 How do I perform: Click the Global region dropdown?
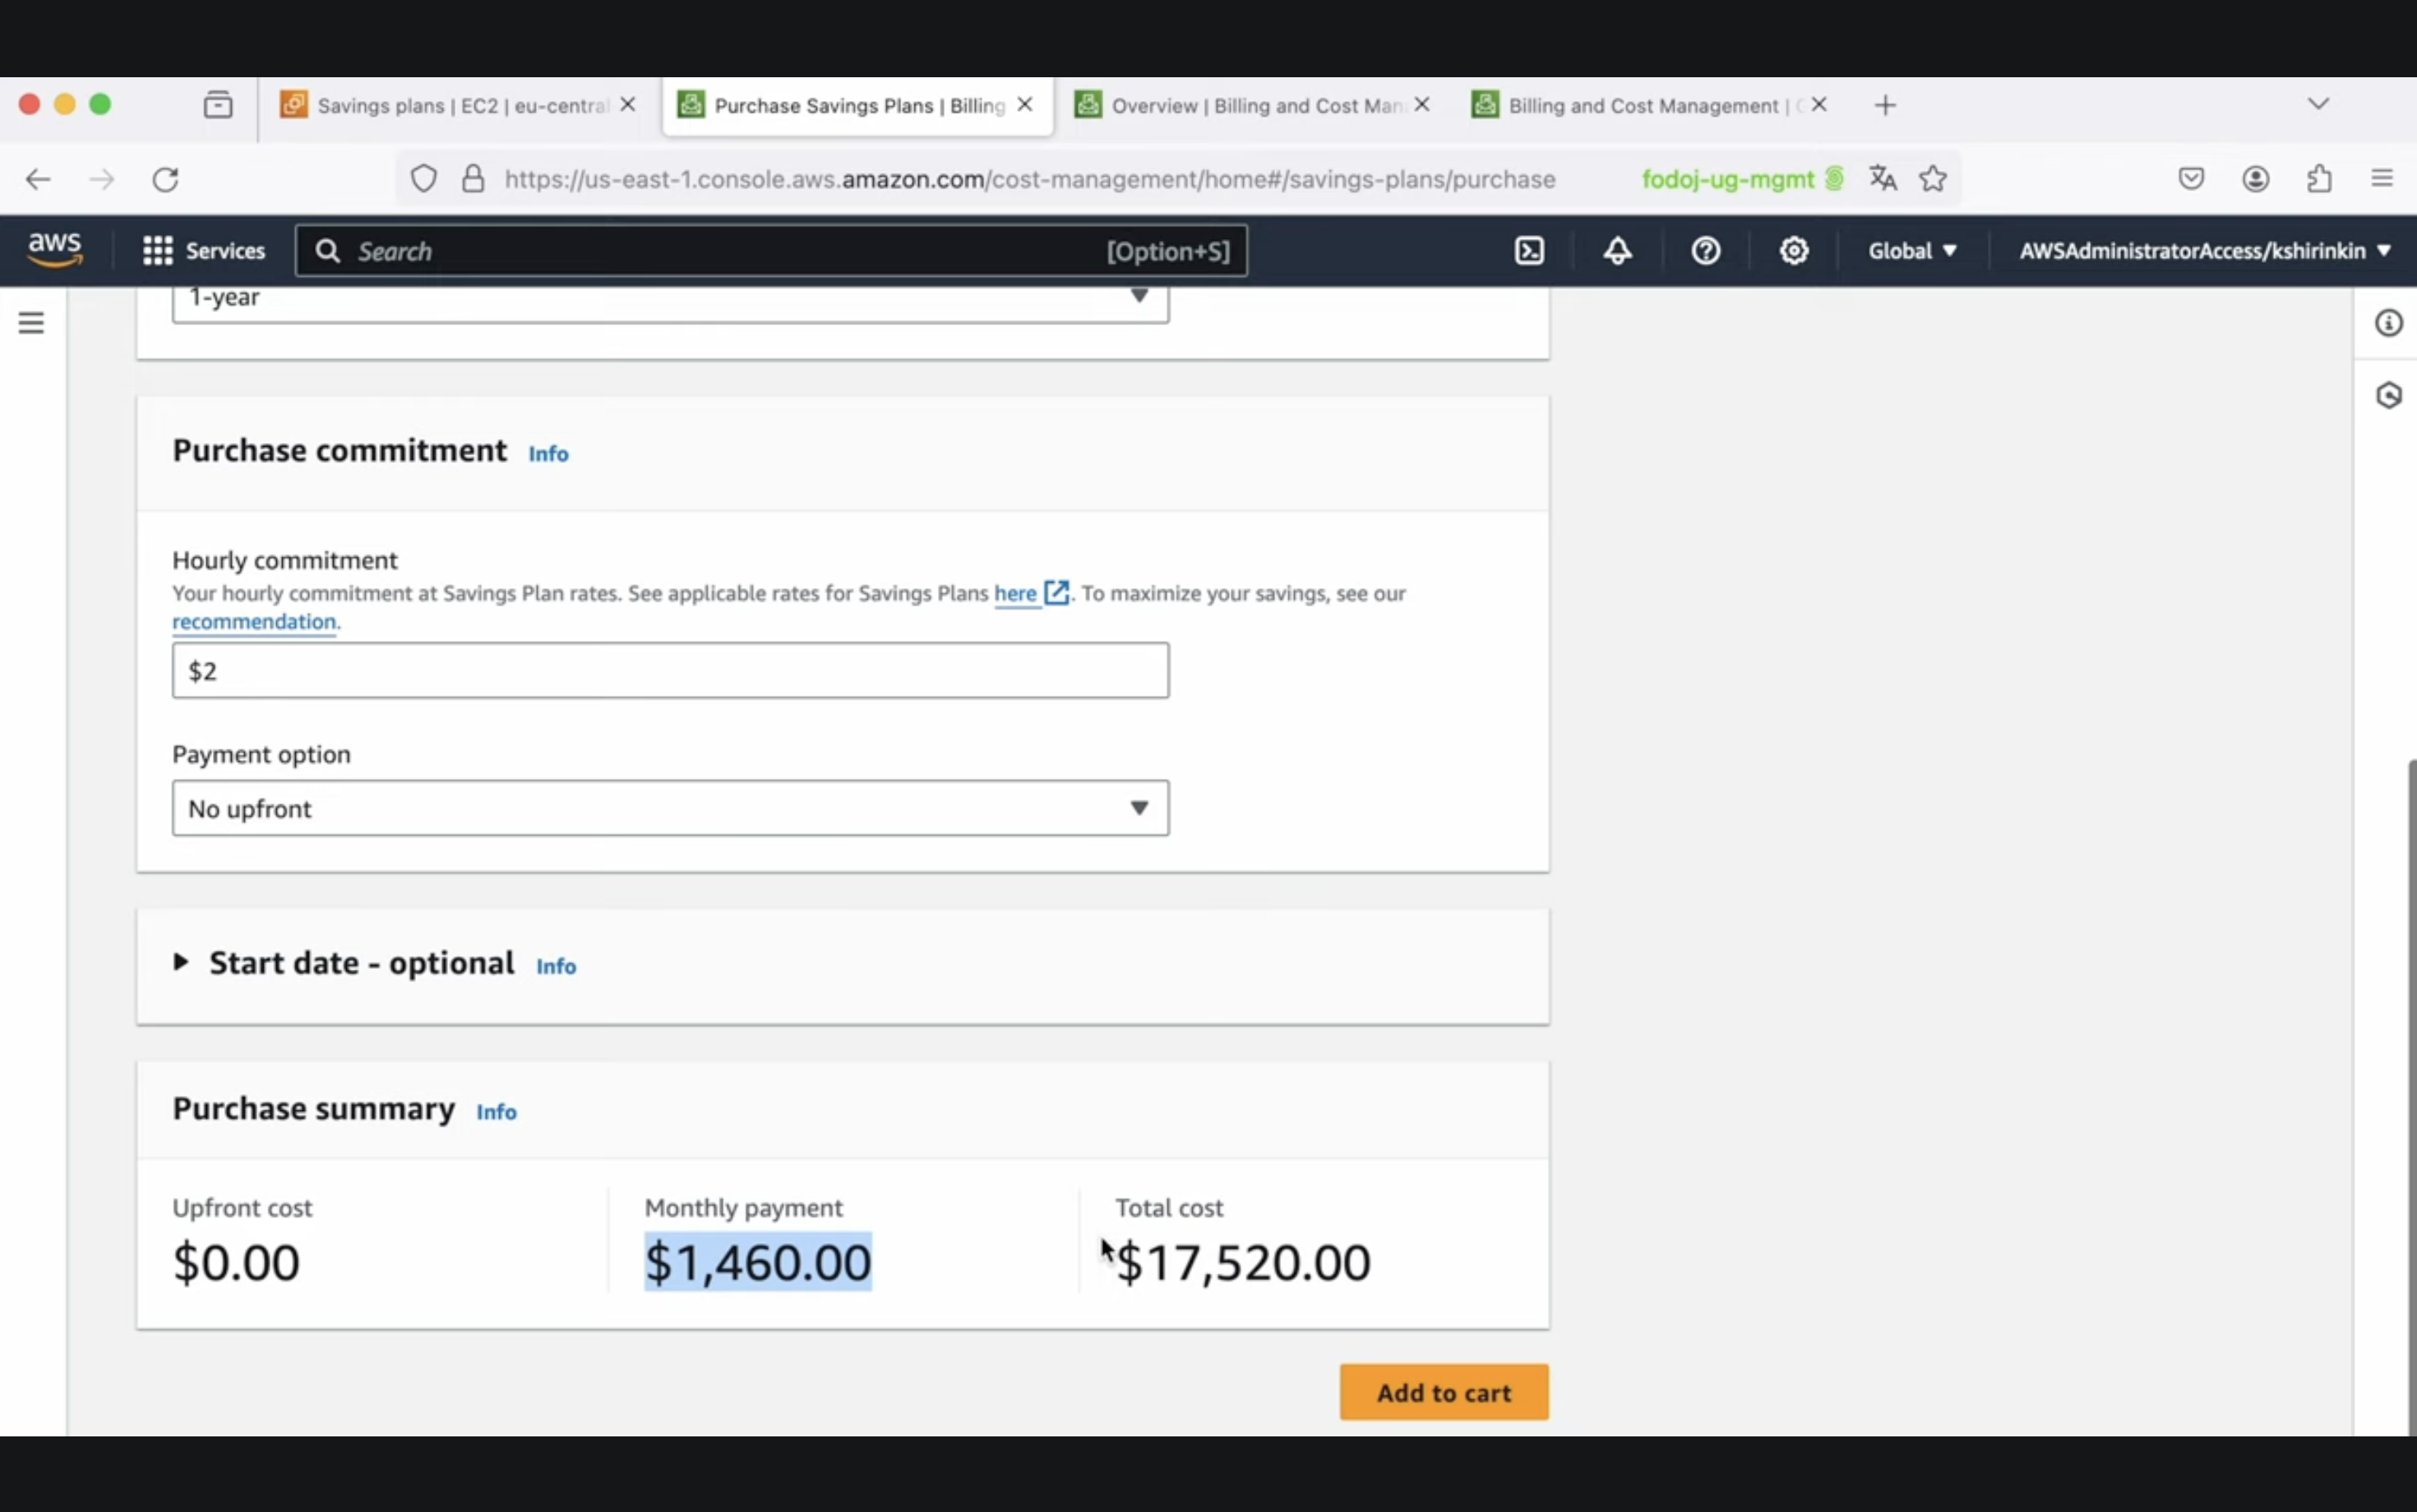(1911, 249)
